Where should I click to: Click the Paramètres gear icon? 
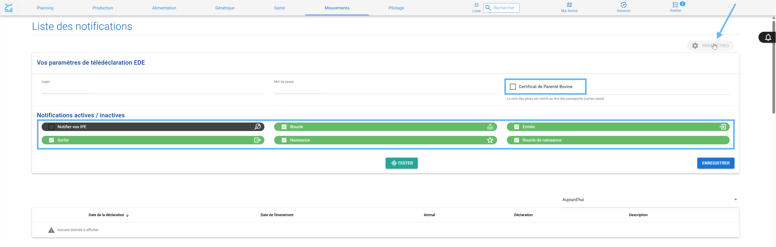point(695,46)
